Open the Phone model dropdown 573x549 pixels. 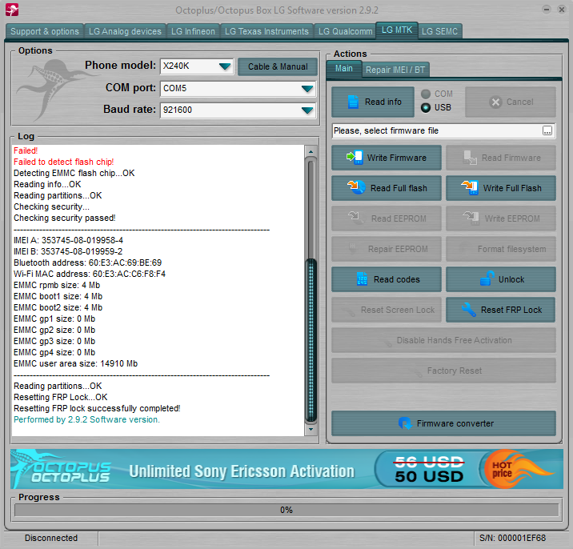(225, 66)
